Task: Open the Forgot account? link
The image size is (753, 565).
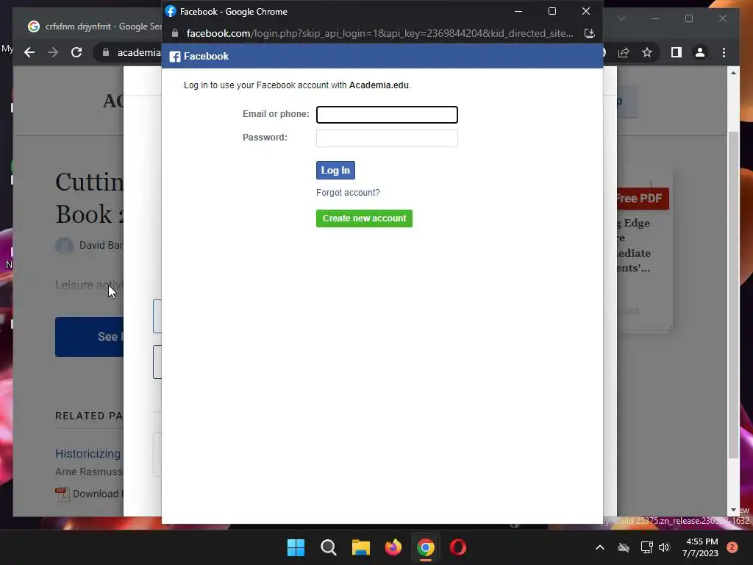Action: [x=348, y=193]
